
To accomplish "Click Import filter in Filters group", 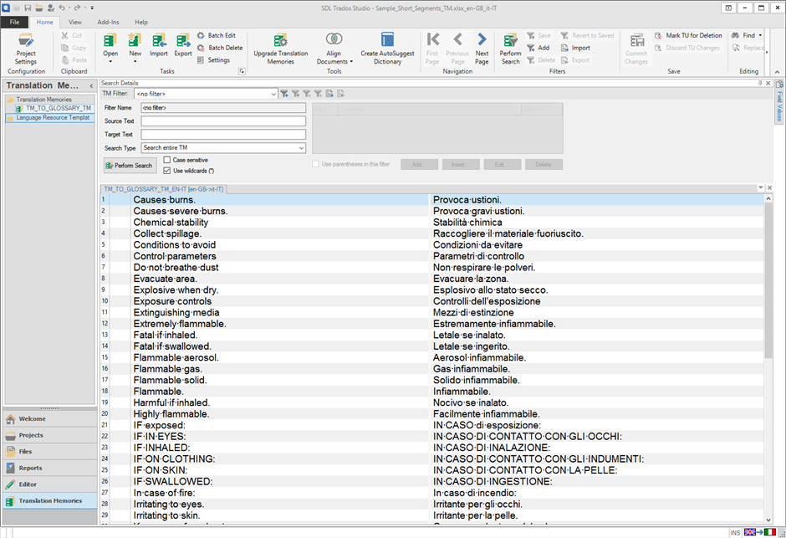I will (x=575, y=48).
